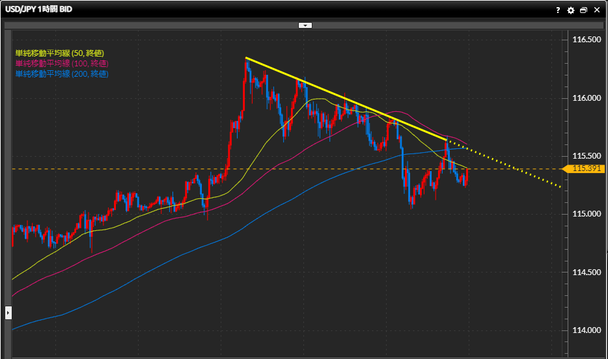Screen dimensions: 608x359
Task: Click the 114.500 price axis label
Action: pyautogui.click(x=586, y=272)
